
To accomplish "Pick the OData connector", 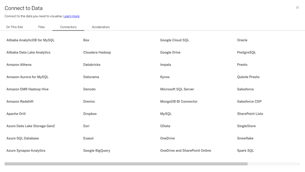I will point(165,126).
